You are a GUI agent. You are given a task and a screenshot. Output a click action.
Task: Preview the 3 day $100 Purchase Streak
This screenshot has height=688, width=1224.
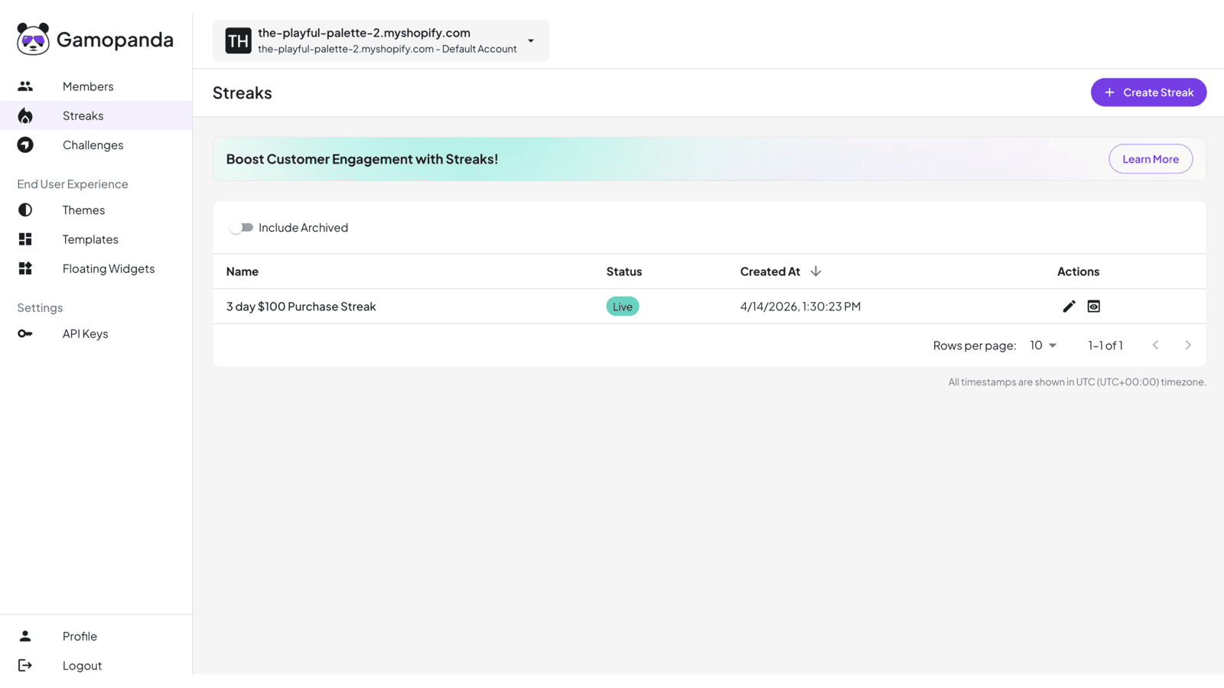(x=1094, y=306)
